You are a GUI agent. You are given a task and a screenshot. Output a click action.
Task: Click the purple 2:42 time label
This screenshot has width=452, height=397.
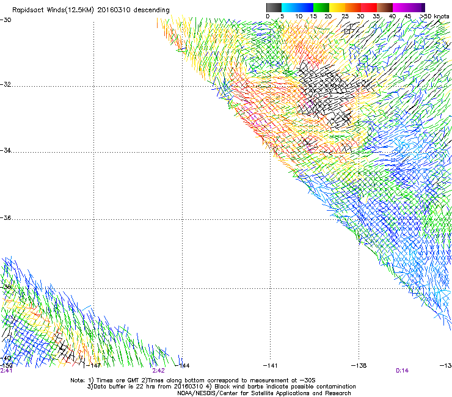coord(159,371)
